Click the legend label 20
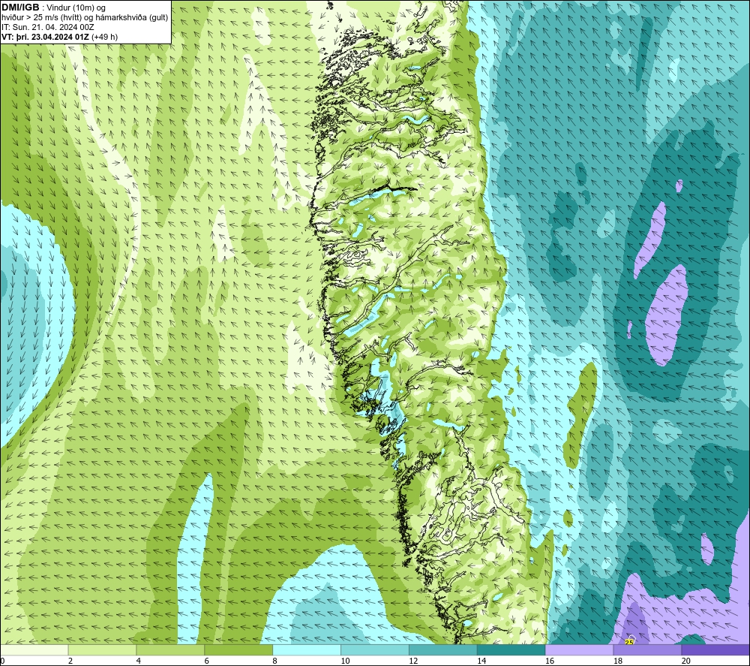This screenshot has width=750, height=666. tap(686, 661)
